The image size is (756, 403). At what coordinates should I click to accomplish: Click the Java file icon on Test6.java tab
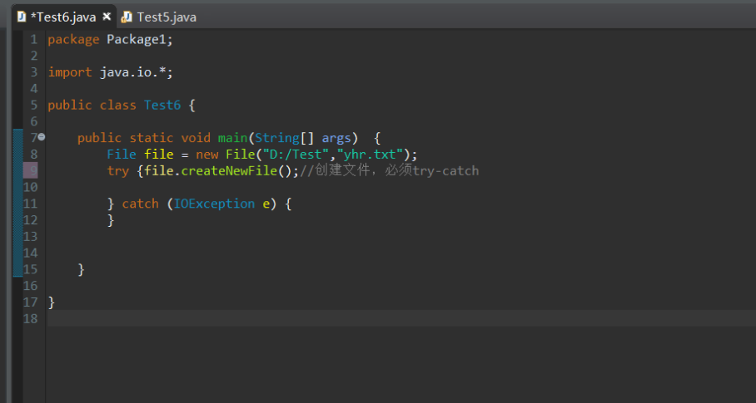tap(22, 17)
